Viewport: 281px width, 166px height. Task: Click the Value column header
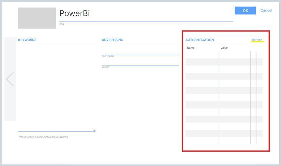click(x=224, y=47)
